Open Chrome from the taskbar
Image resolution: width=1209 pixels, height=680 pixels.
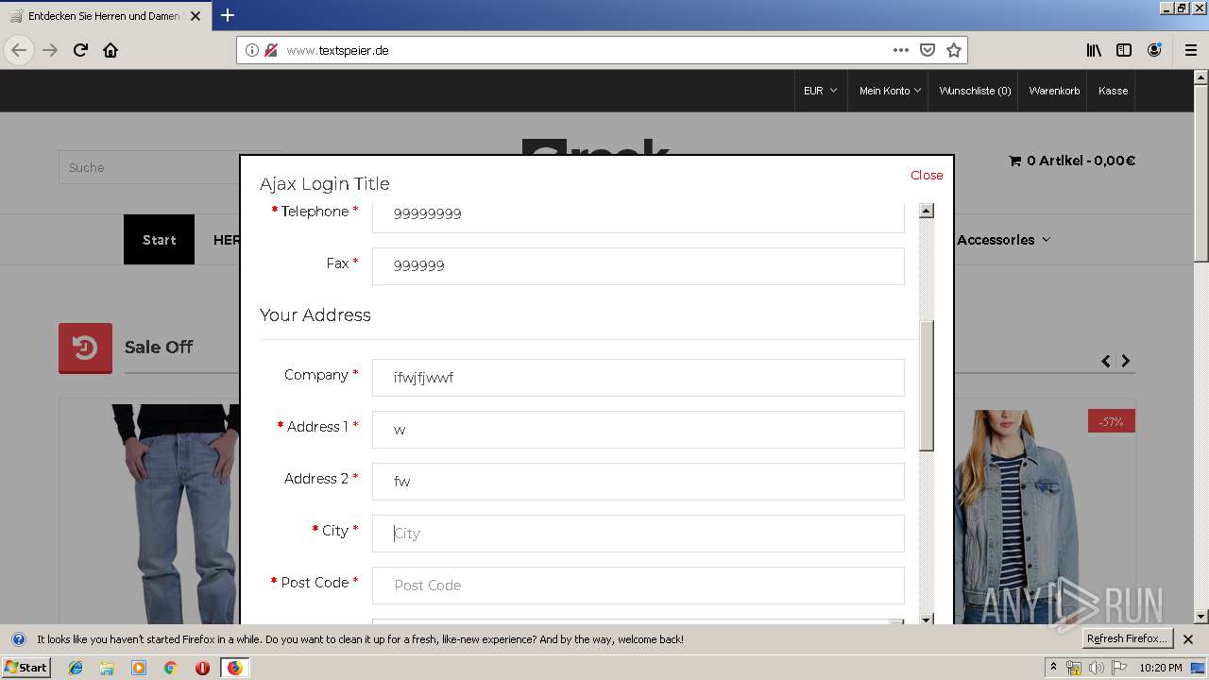click(x=170, y=668)
